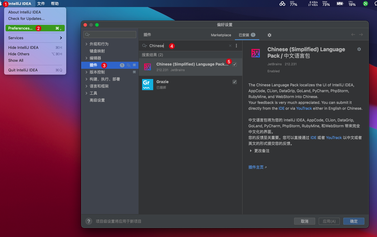Clear the plugin search with the X icon
This screenshot has width=377, height=237.
pos(230,46)
